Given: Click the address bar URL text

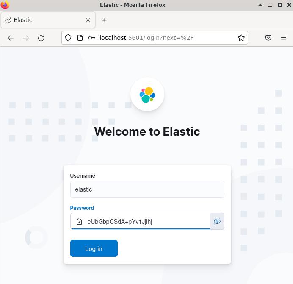Looking at the screenshot, I should pos(146,38).
